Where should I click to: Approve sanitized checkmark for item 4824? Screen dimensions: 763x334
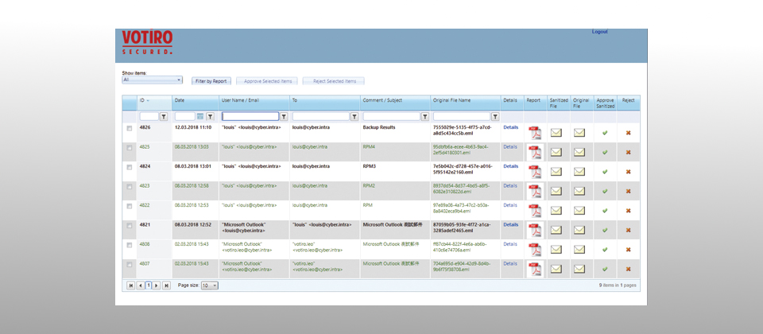tap(605, 172)
